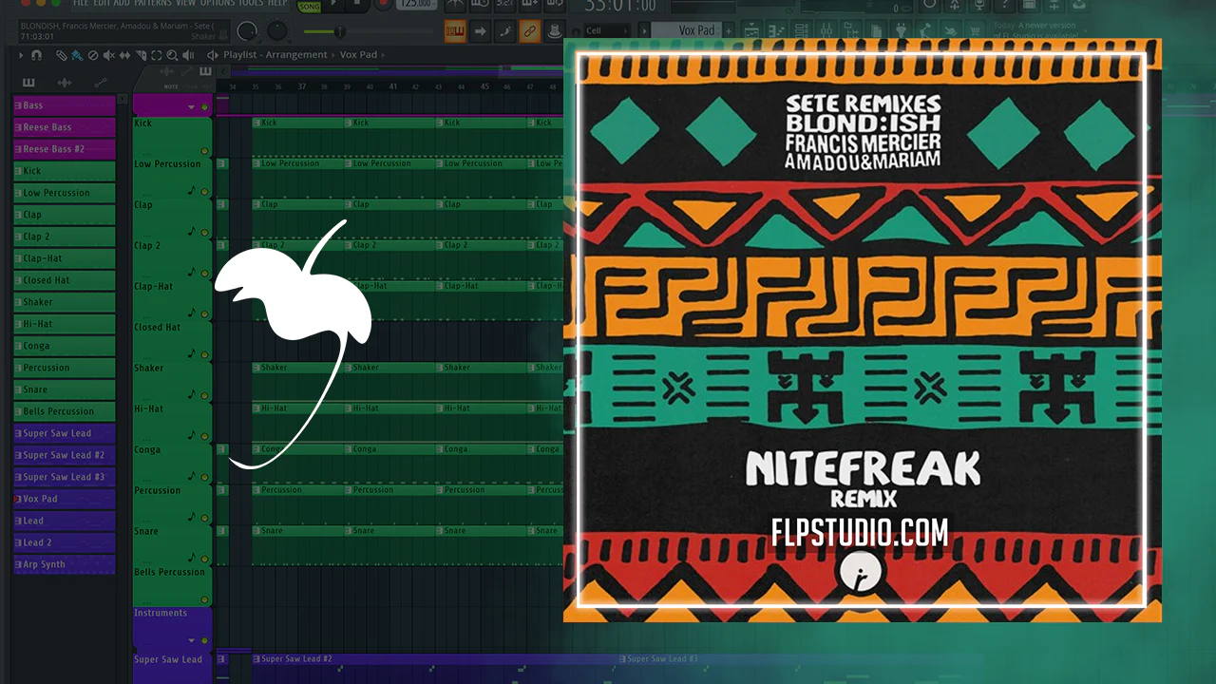Viewport: 1216px width, 684px height.
Task: Click the tempo display showing 125.000
Action: [x=416, y=6]
